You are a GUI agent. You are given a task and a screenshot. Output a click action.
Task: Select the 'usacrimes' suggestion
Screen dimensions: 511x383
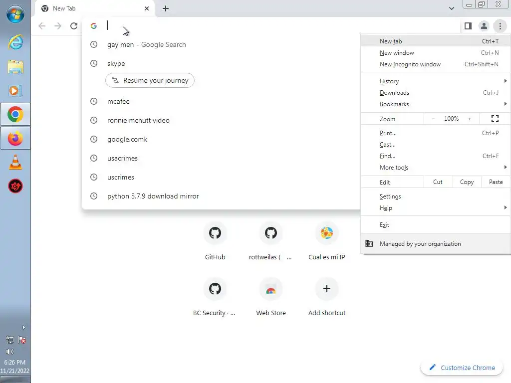coord(221,158)
